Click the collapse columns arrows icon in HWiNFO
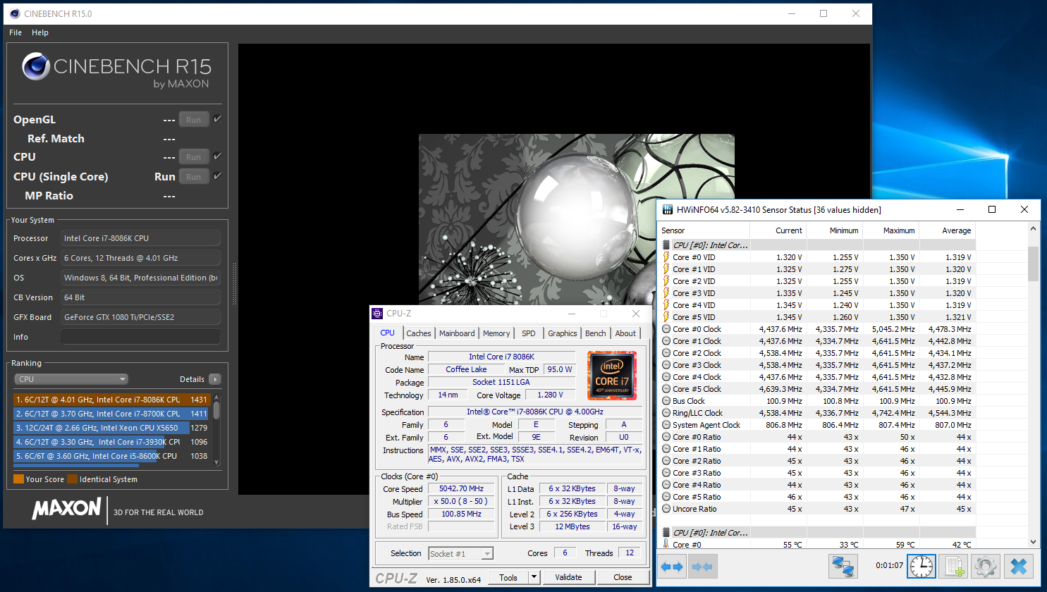The height and width of the screenshot is (592, 1047). coord(702,566)
